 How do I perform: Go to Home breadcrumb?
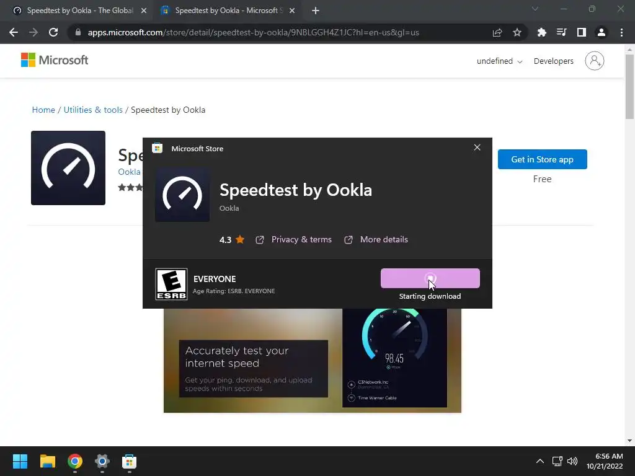43,110
